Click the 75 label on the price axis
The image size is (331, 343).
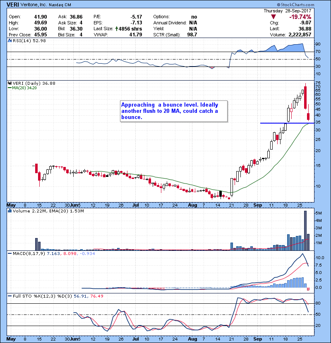pos(318,83)
